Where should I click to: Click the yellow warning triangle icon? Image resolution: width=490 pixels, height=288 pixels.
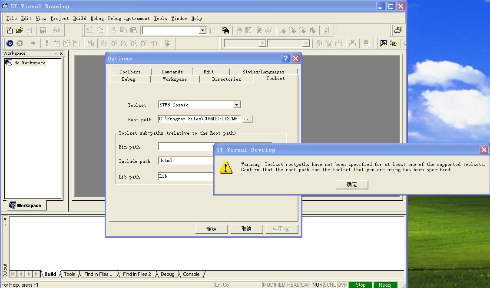tap(225, 167)
